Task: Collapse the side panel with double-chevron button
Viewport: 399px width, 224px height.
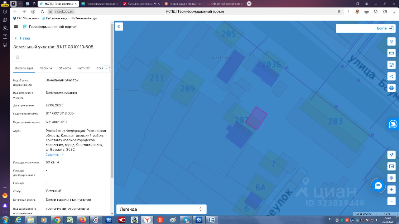Action: pos(119,26)
